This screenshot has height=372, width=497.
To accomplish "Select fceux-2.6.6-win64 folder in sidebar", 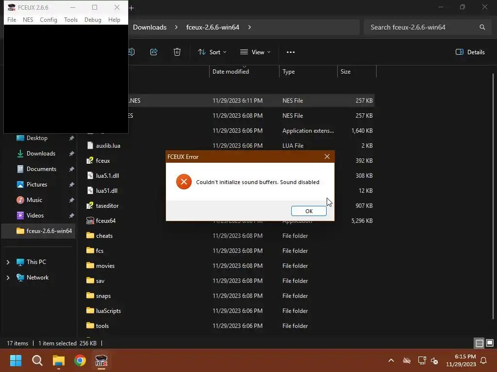I will click(x=38, y=231).
